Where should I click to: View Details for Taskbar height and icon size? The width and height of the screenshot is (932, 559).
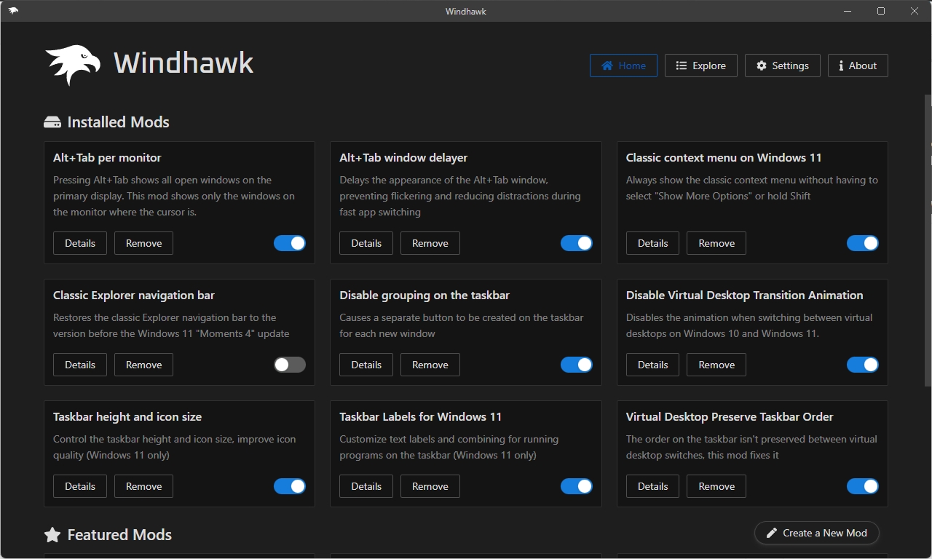pos(80,486)
